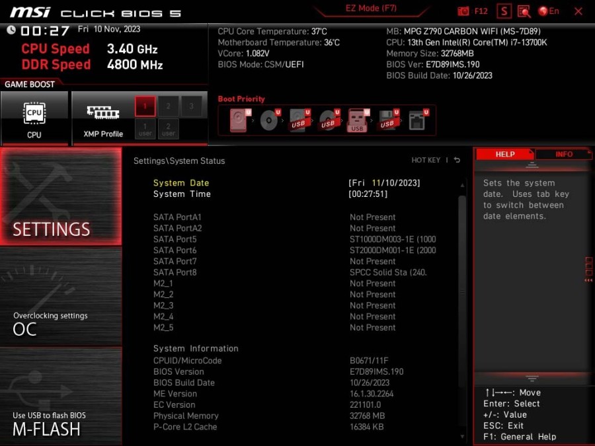The width and height of the screenshot is (595, 446).
Task: Click the Settings\System Status breadcrumb
Action: point(179,161)
